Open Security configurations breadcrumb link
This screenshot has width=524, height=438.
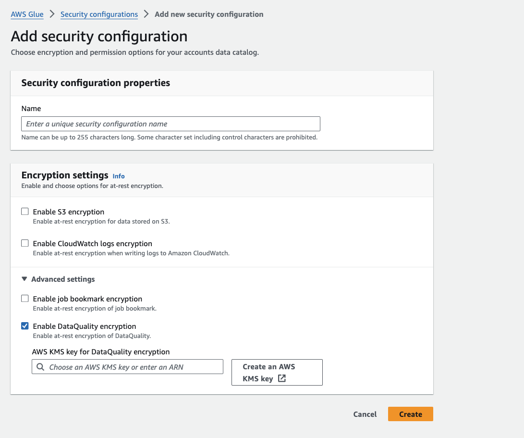(99, 14)
